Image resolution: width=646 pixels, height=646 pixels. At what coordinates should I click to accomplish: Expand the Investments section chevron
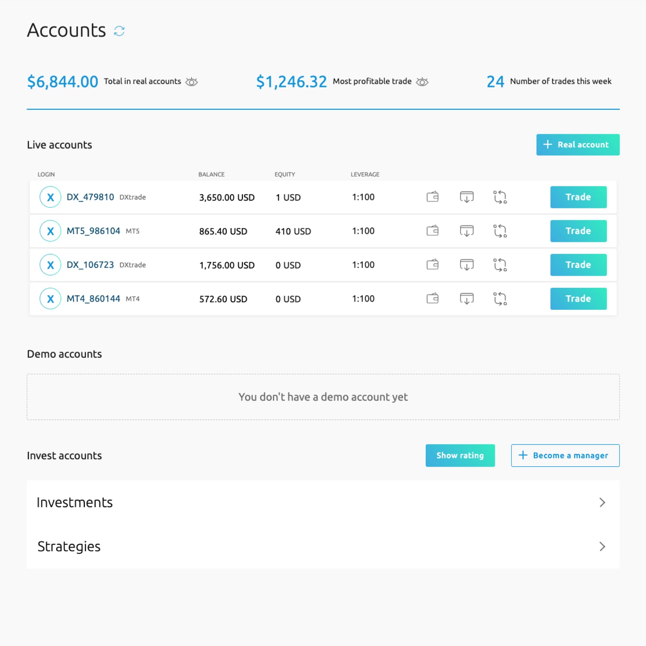point(602,502)
